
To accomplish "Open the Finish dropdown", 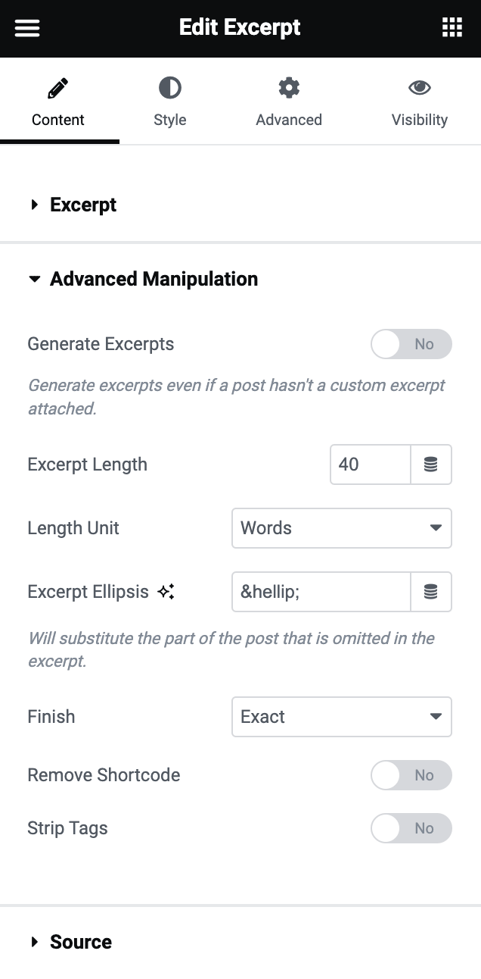I will 341,717.
